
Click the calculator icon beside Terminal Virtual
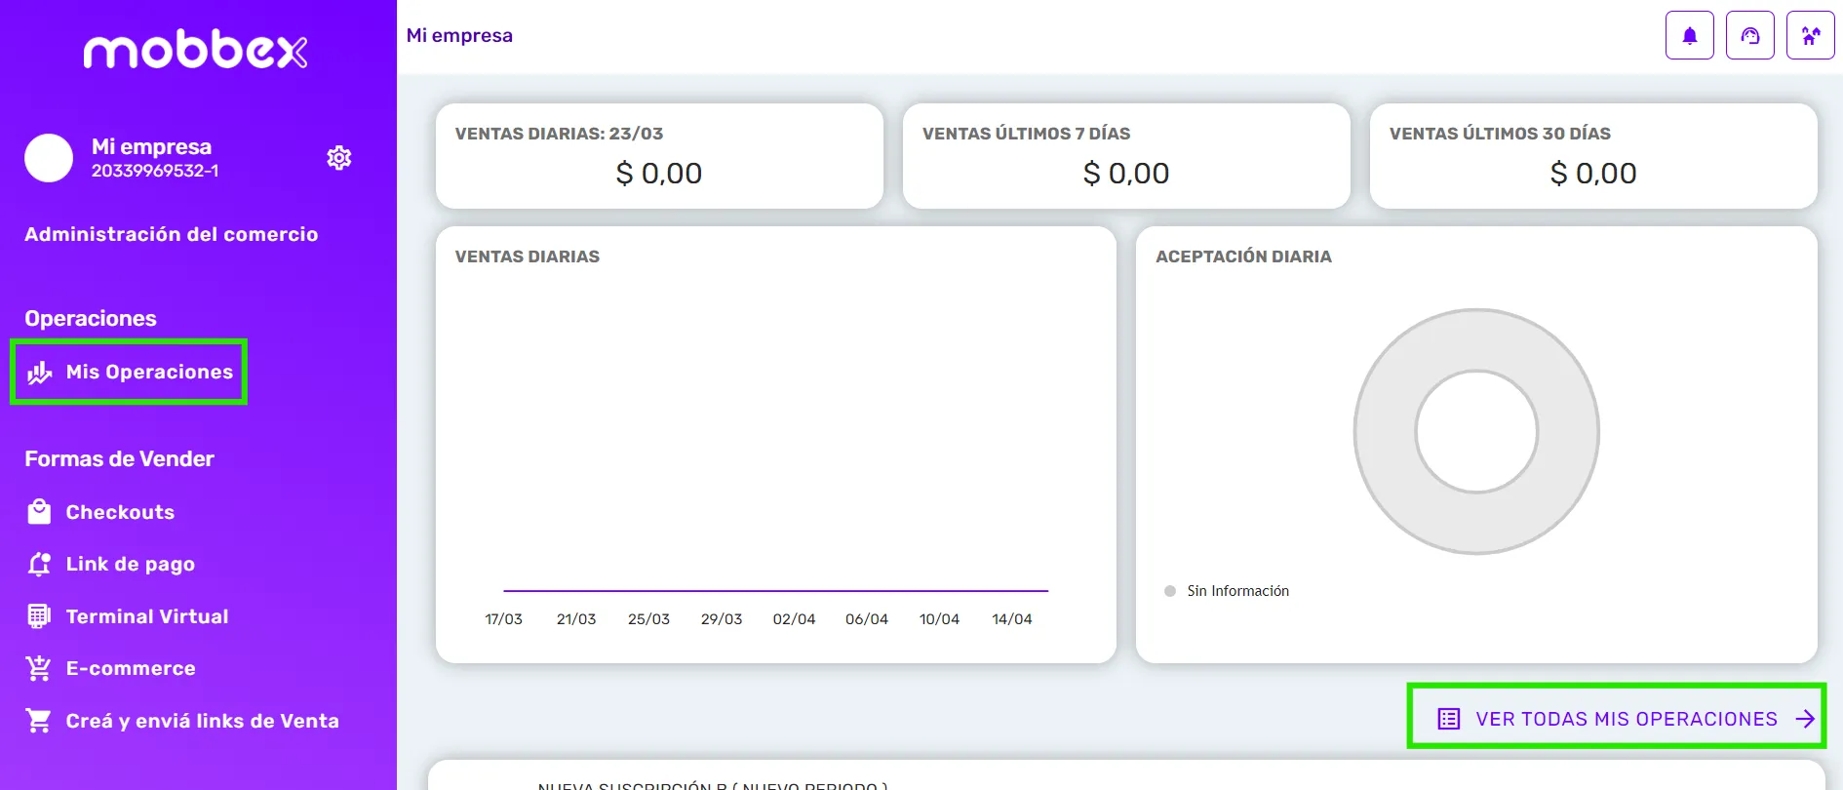click(39, 616)
